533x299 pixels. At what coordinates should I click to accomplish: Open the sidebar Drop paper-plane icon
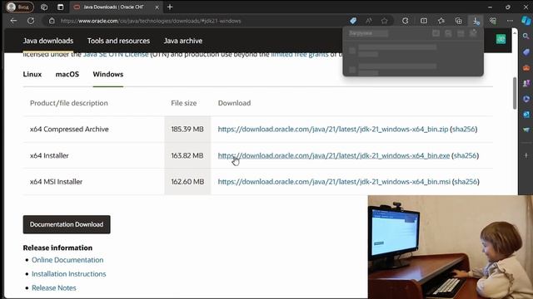point(526,130)
